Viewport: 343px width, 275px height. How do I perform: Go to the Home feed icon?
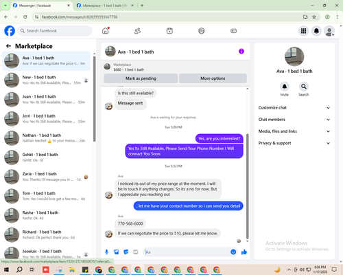106,31
